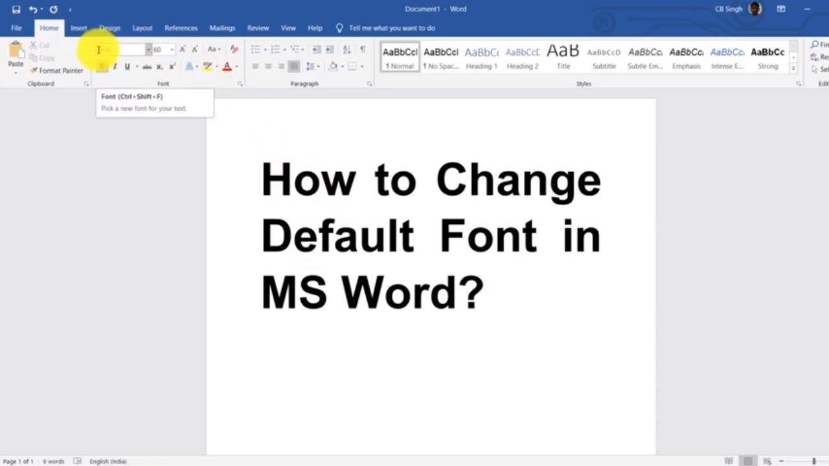Apply the Title style
Viewport: 829px width, 466px height.
(x=563, y=57)
